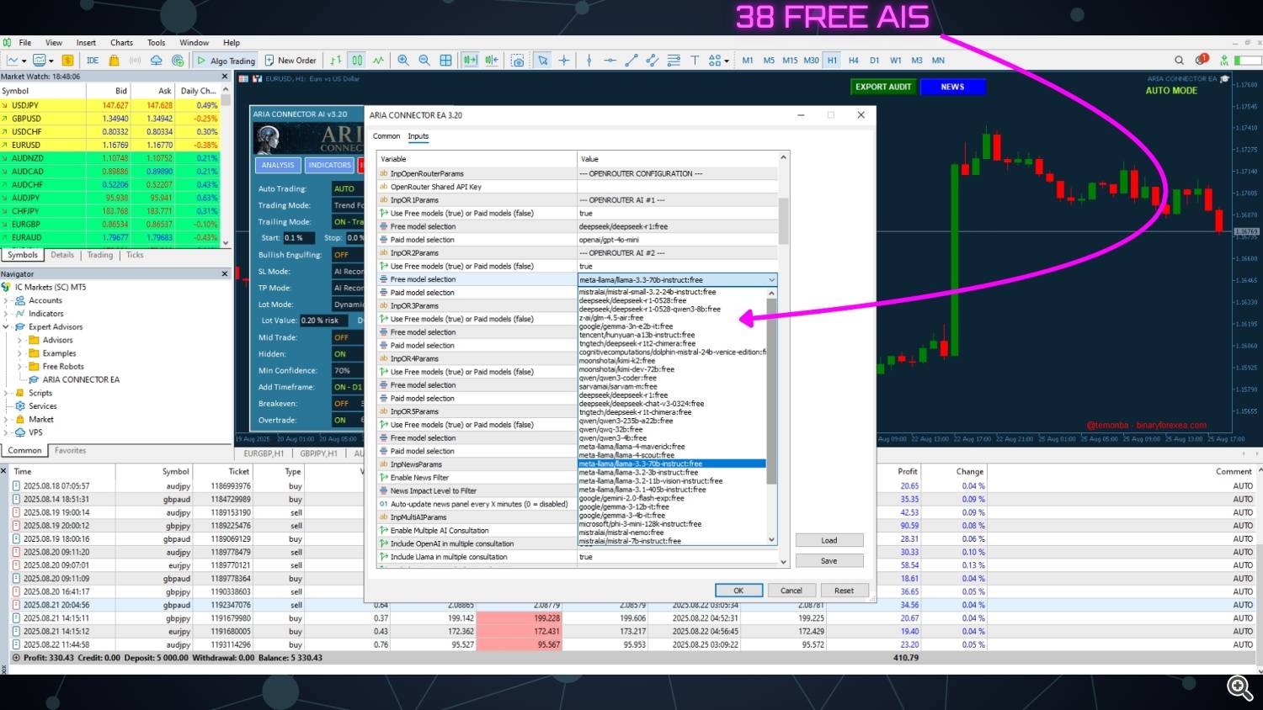Click the Zoom In chart icon
Image resolution: width=1263 pixels, height=710 pixels.
[x=403, y=61]
